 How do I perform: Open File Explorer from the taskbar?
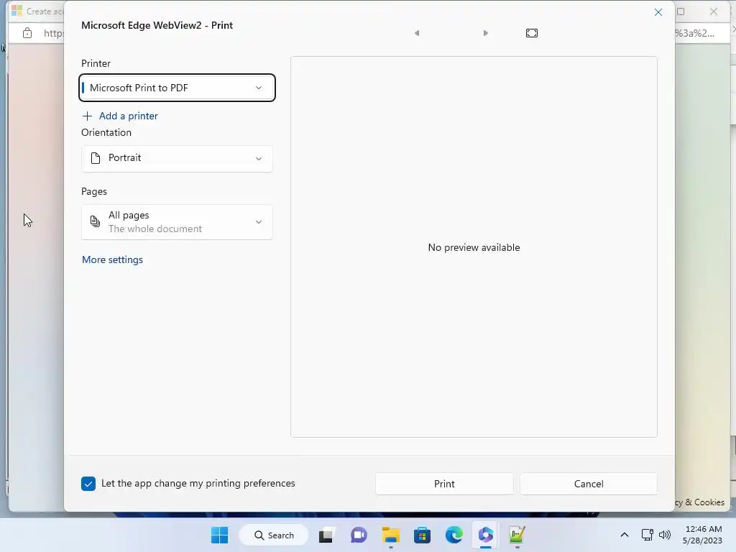[390, 535]
